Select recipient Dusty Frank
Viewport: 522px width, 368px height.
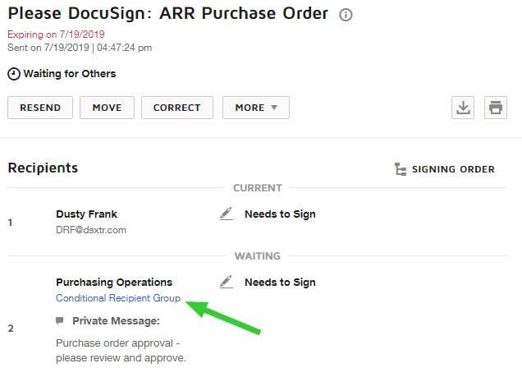pos(86,214)
